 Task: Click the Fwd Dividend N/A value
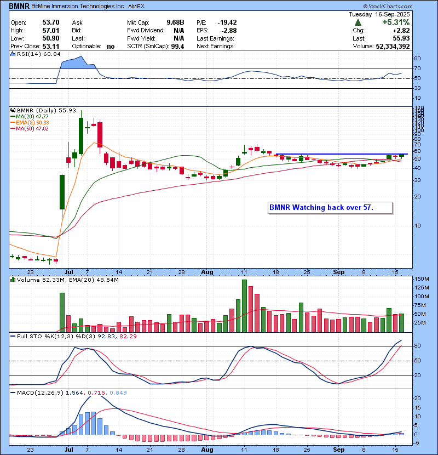point(179,31)
